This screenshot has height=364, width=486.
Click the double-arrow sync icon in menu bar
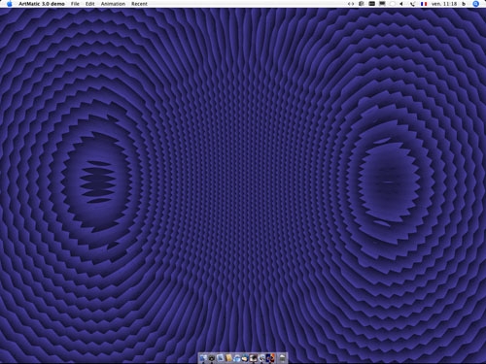(x=351, y=4)
